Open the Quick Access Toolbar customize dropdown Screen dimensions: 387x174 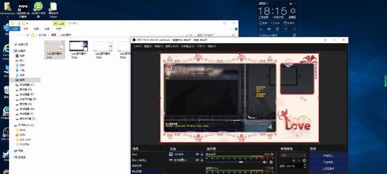(27, 23)
